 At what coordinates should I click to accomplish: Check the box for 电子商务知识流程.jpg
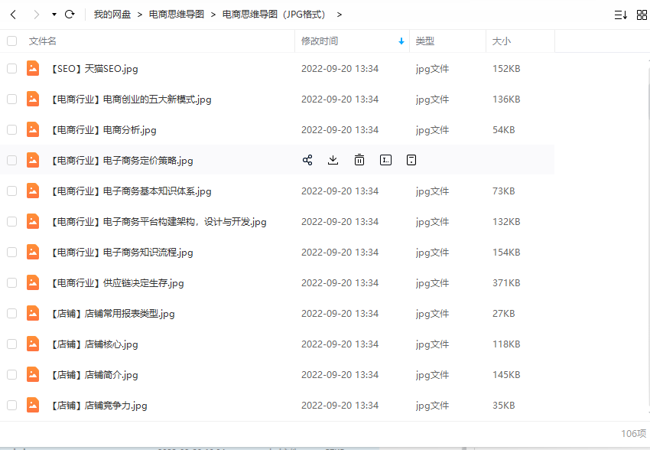(12, 252)
